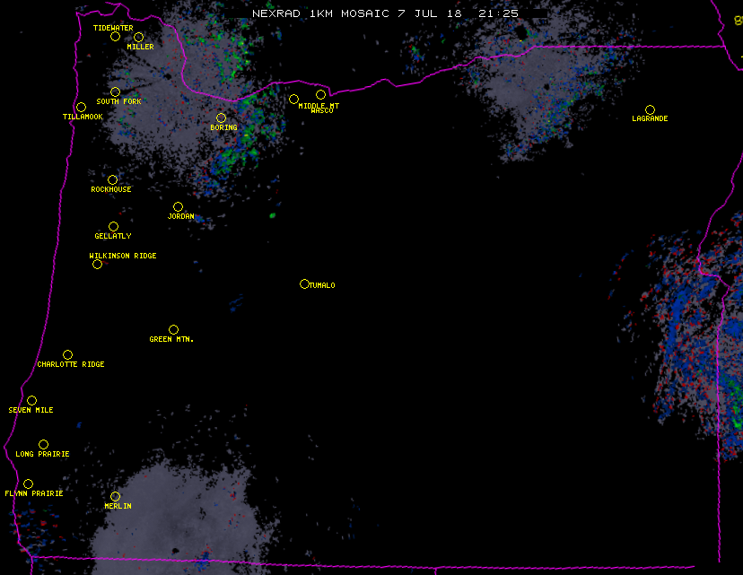The width and height of the screenshot is (743, 575).
Task: Click the Tumalo station circle marker
Action: click(304, 284)
